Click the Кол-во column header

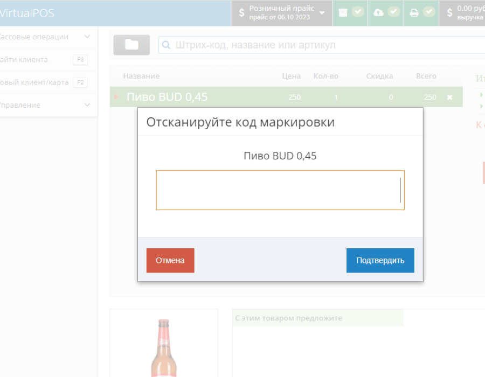coord(325,76)
